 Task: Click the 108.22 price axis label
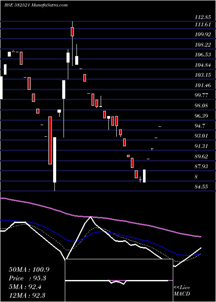[x=203, y=45]
